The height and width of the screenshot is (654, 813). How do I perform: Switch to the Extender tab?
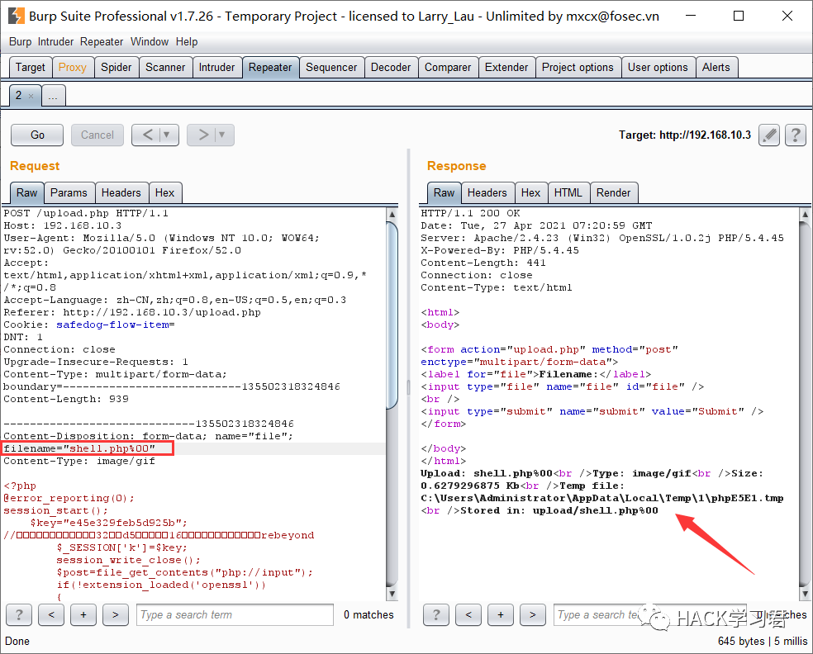click(x=506, y=68)
